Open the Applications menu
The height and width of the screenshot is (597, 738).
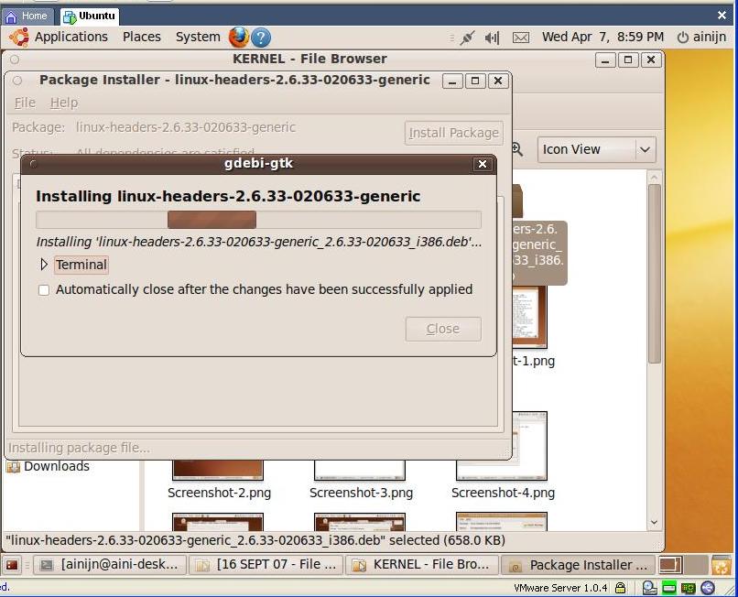pos(71,37)
